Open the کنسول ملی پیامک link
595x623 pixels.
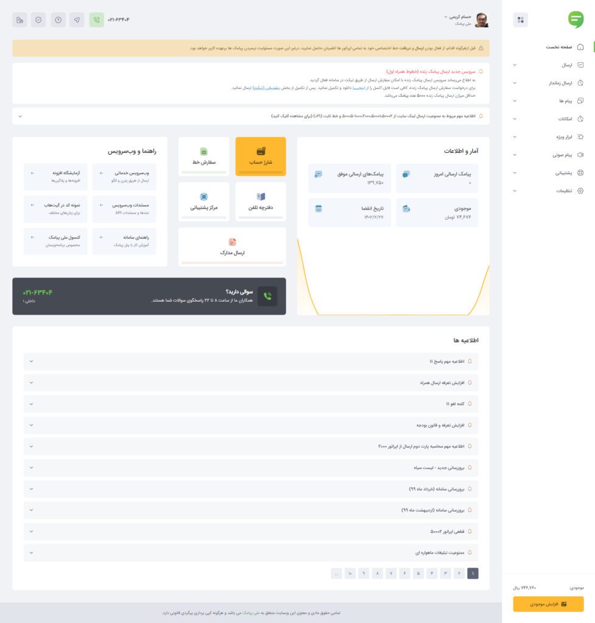coord(55,241)
